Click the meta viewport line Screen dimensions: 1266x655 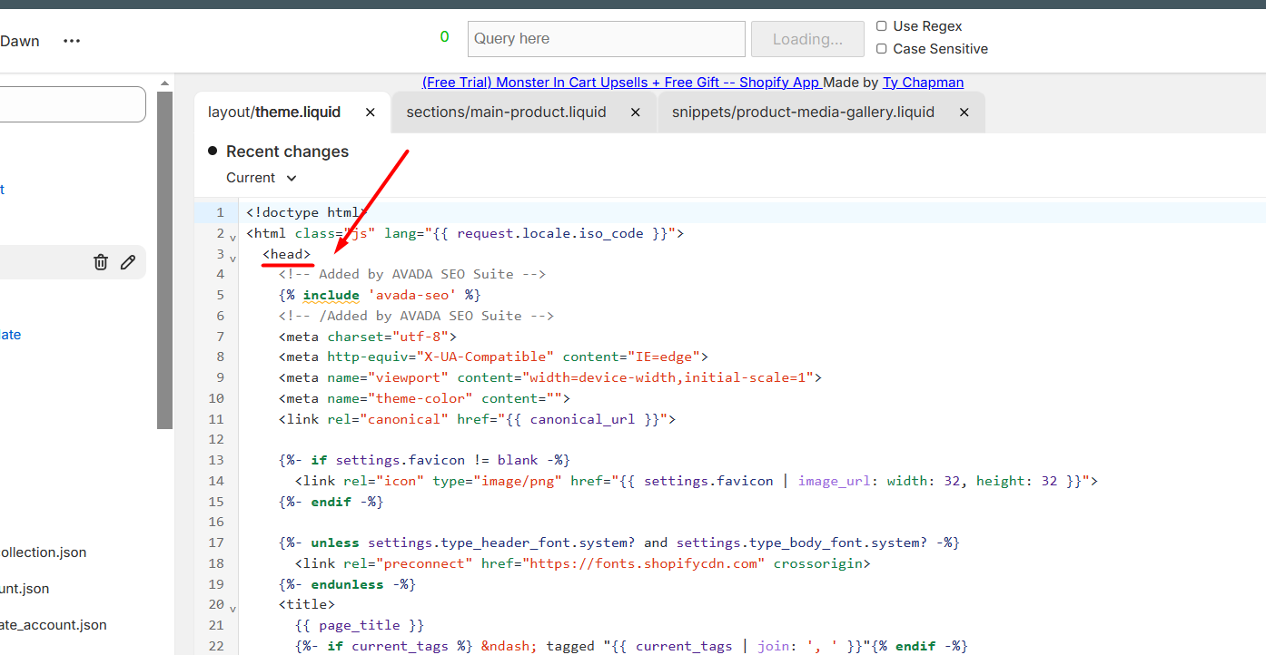[x=549, y=377]
